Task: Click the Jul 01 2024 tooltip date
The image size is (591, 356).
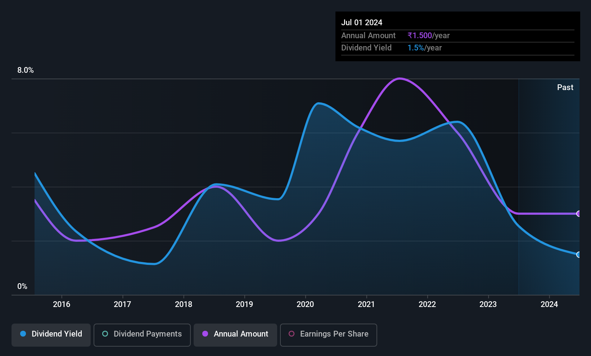Action: (362, 22)
